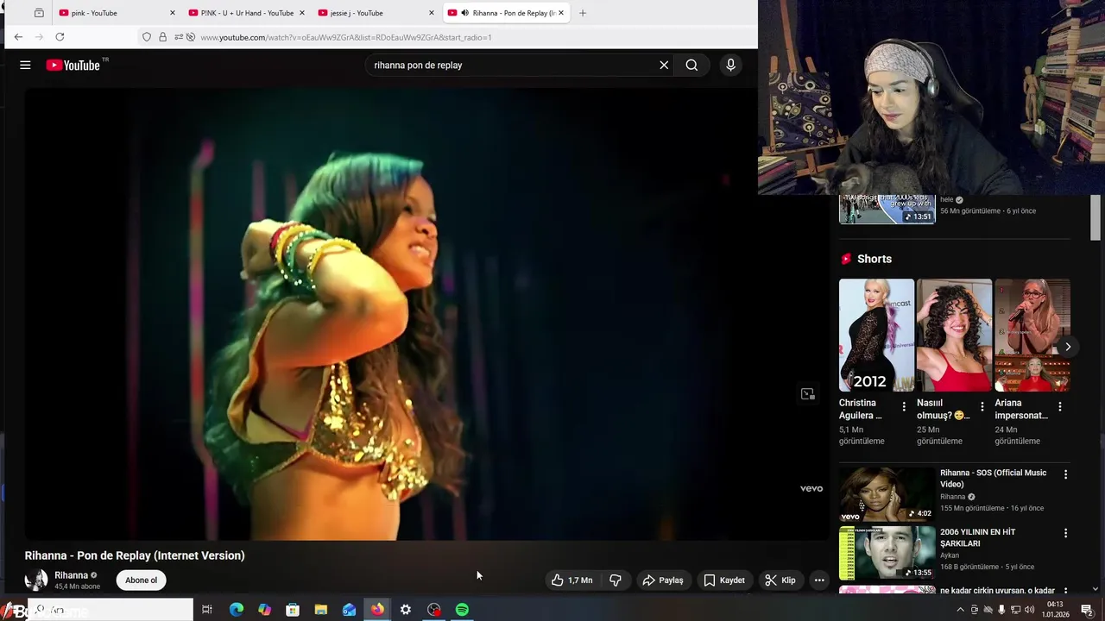Open the notification center icon
This screenshot has width=1105, height=621.
[x=1087, y=610]
